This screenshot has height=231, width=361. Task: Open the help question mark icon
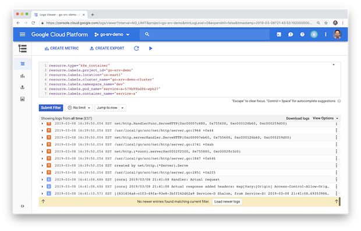(302, 34)
